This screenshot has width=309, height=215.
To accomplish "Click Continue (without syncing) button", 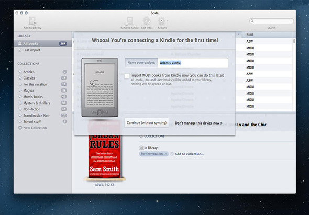I will click(147, 122).
